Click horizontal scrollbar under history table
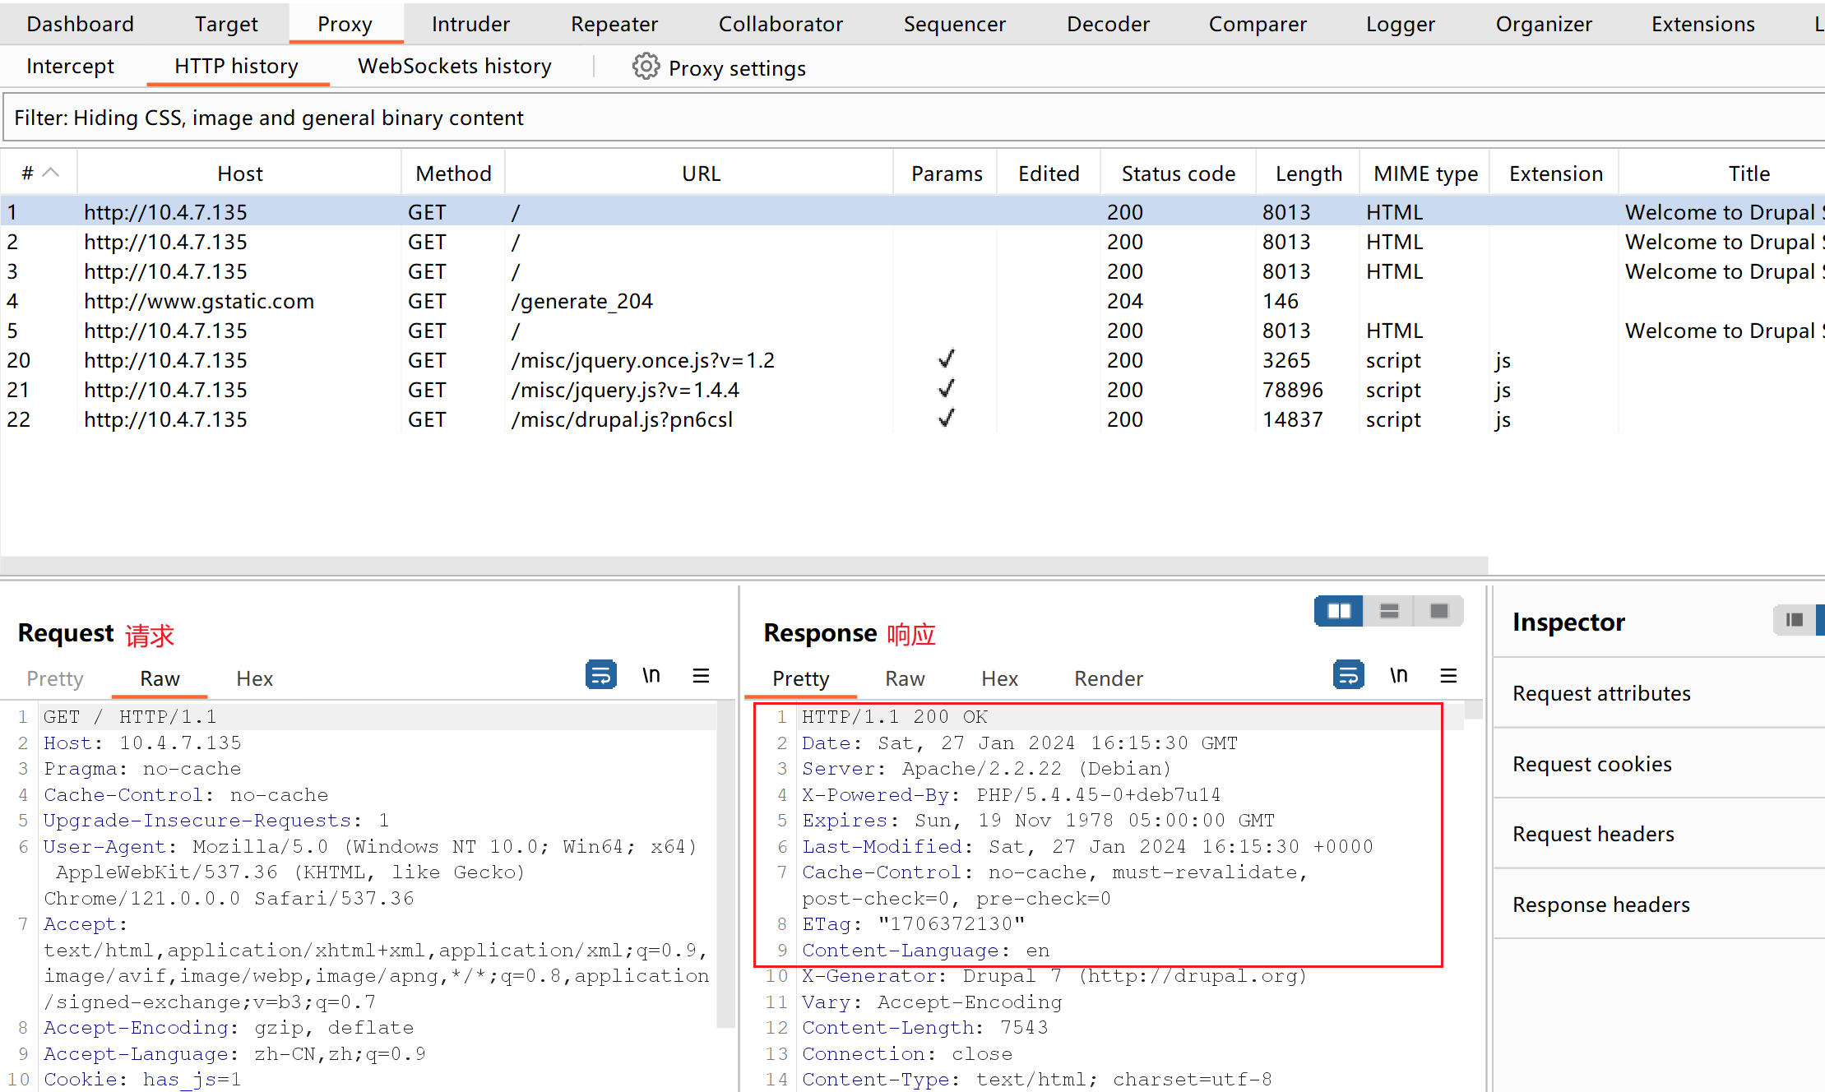Image resolution: width=1825 pixels, height=1092 pixels. 744,566
